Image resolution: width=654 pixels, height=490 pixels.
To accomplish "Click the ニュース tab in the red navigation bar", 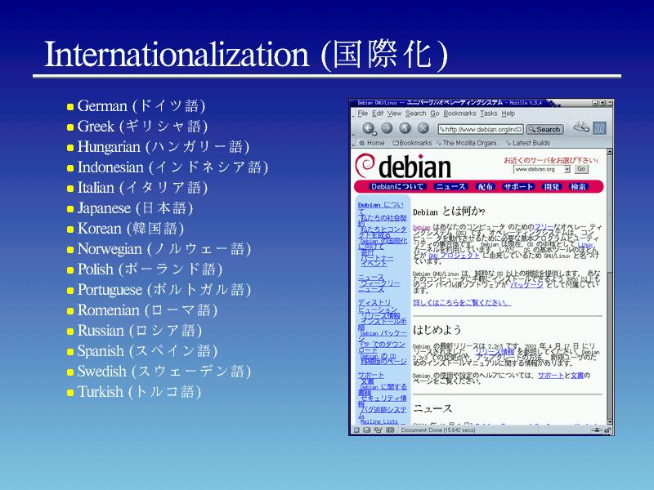I will (x=450, y=187).
